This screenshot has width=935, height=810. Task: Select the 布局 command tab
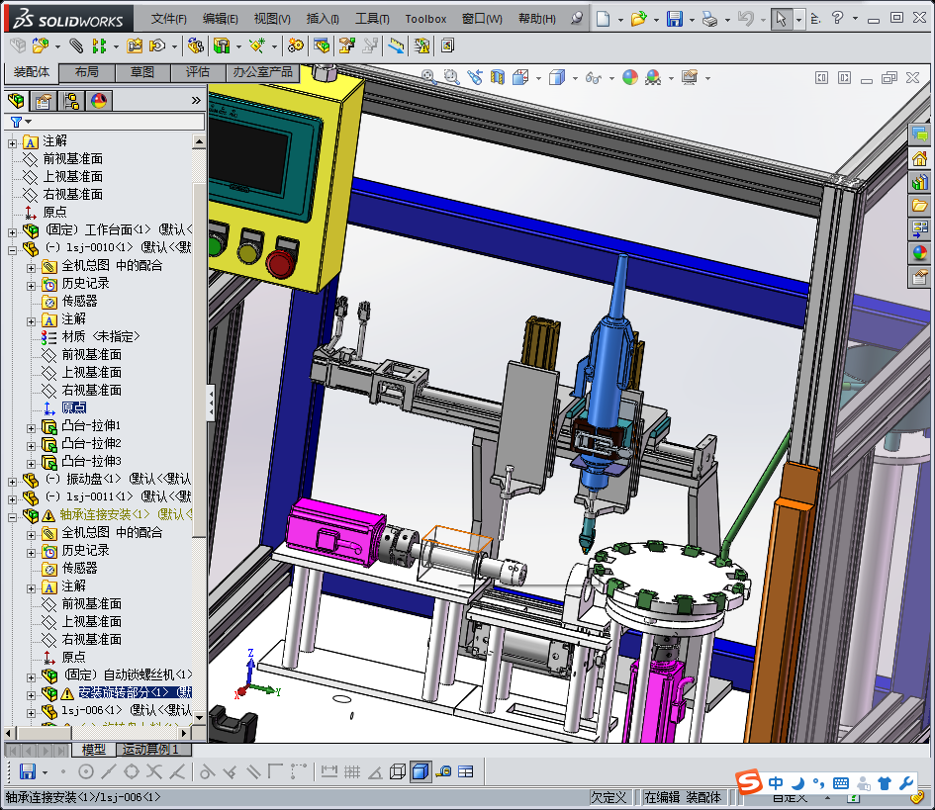(x=87, y=72)
